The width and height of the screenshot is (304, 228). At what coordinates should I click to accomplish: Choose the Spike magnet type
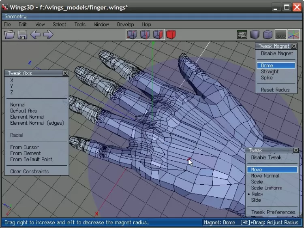[x=267, y=78]
